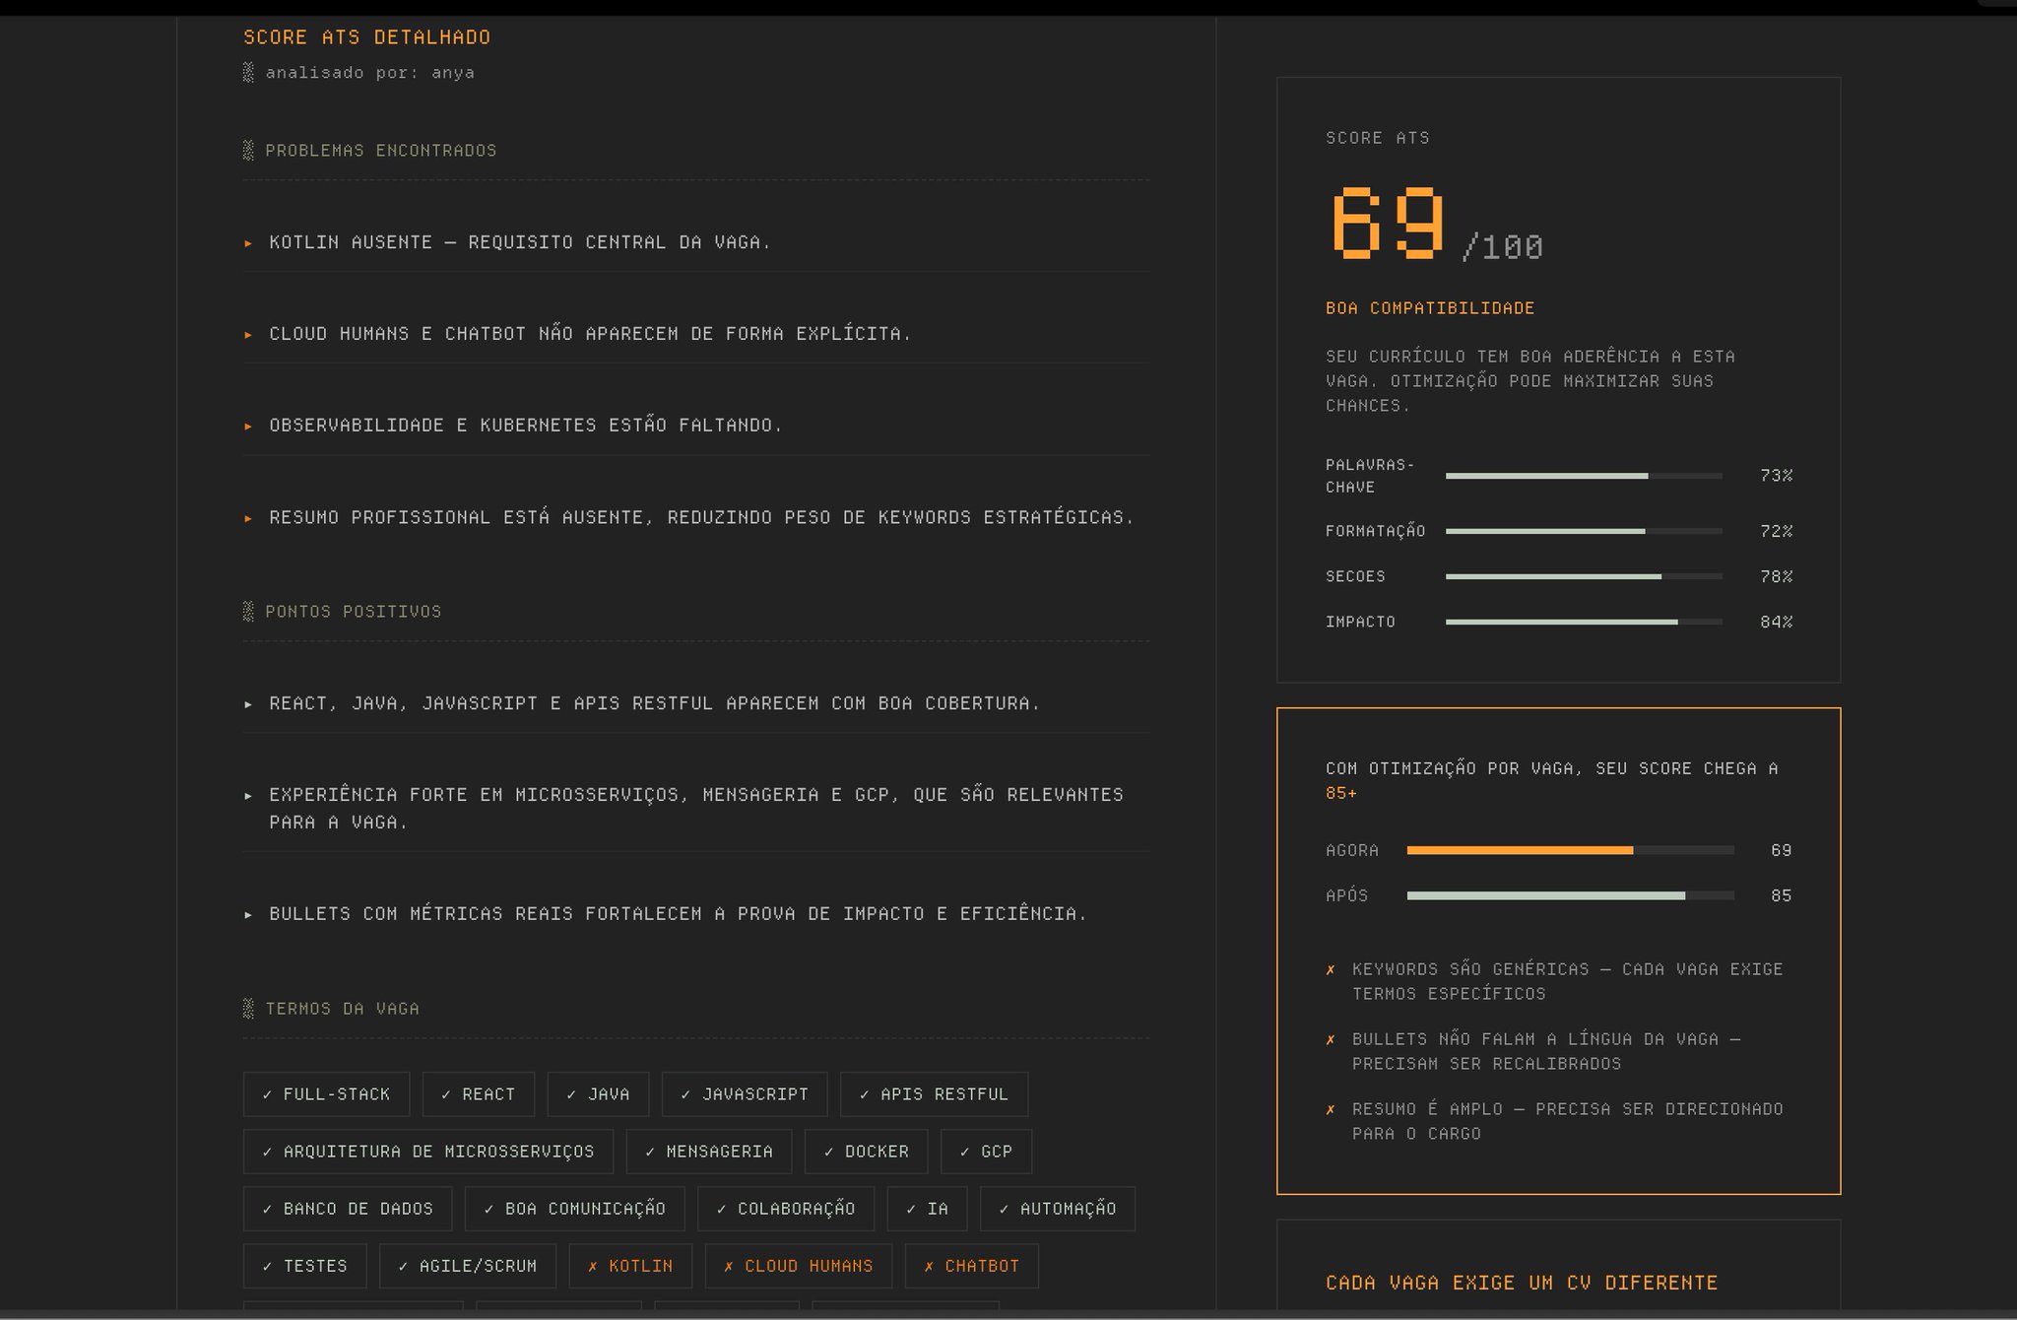Click the APIS RESTFUL tag
Viewport: 2017px width, 1320px height.
934,1094
